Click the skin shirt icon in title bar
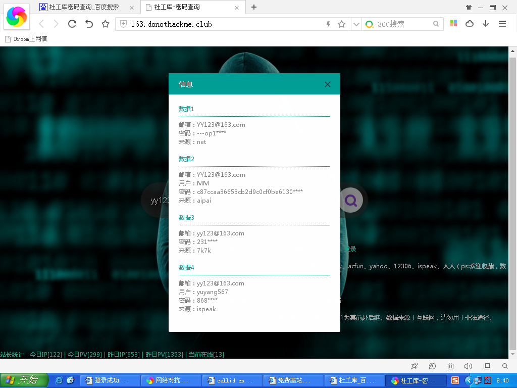This screenshot has width=517, height=388. click(469, 7)
